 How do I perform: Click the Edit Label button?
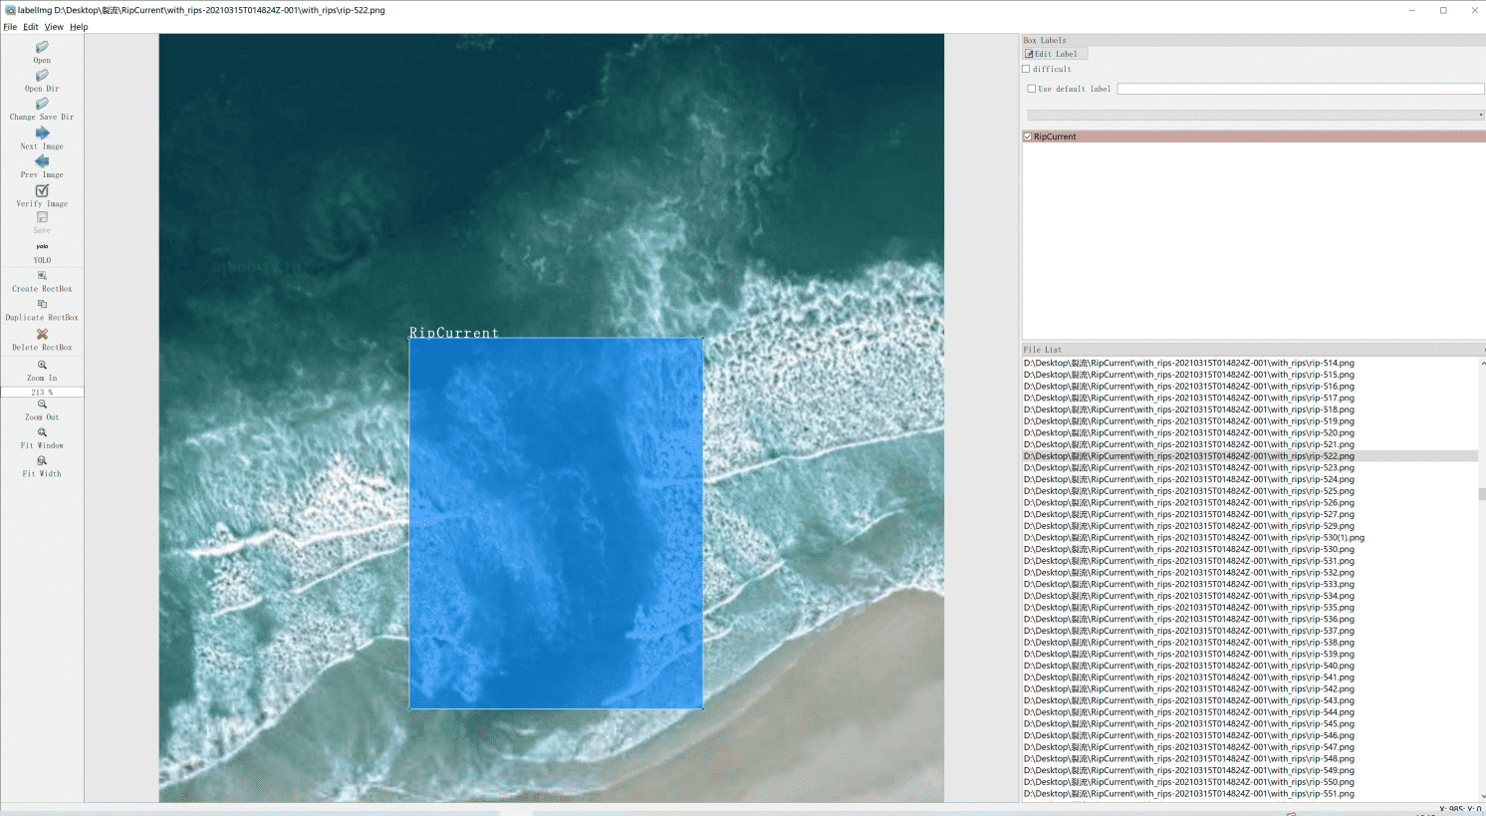click(1055, 54)
